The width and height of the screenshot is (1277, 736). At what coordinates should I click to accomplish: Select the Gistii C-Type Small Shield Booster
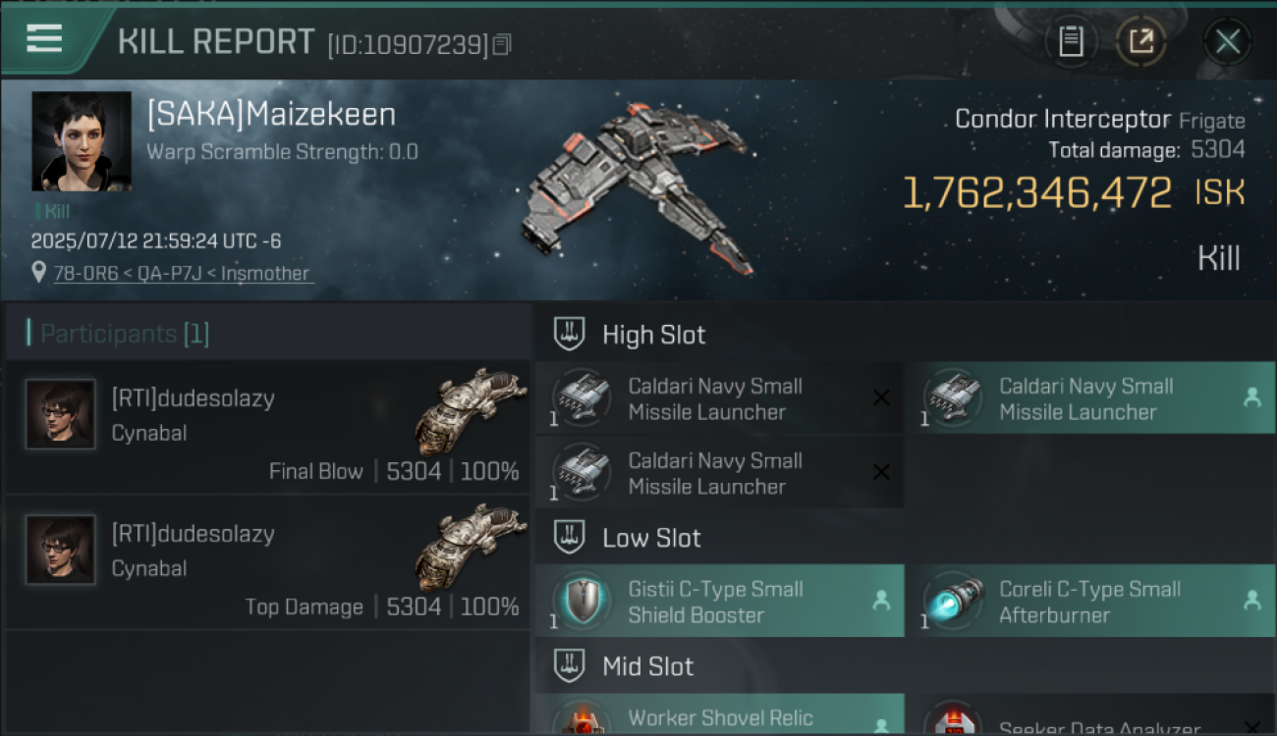719,602
